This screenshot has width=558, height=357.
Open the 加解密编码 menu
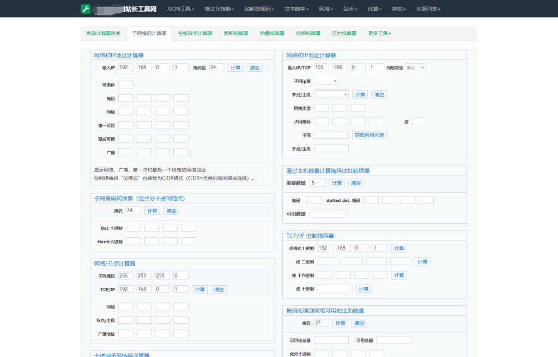[x=259, y=9]
